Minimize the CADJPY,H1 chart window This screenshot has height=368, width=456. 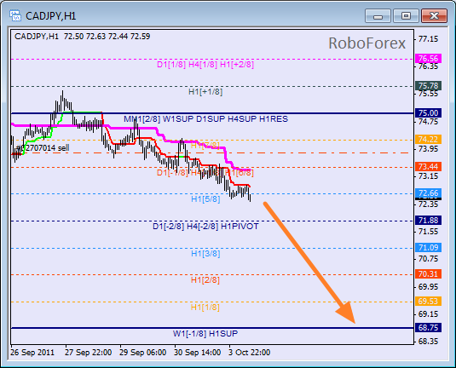(x=378, y=15)
